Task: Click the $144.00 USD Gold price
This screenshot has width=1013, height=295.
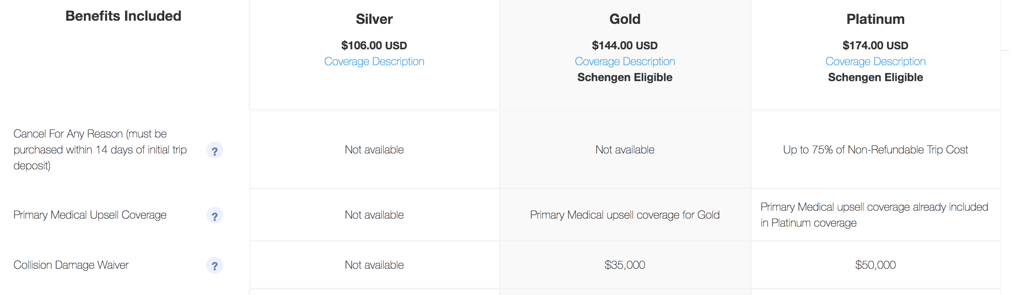Action: [625, 45]
